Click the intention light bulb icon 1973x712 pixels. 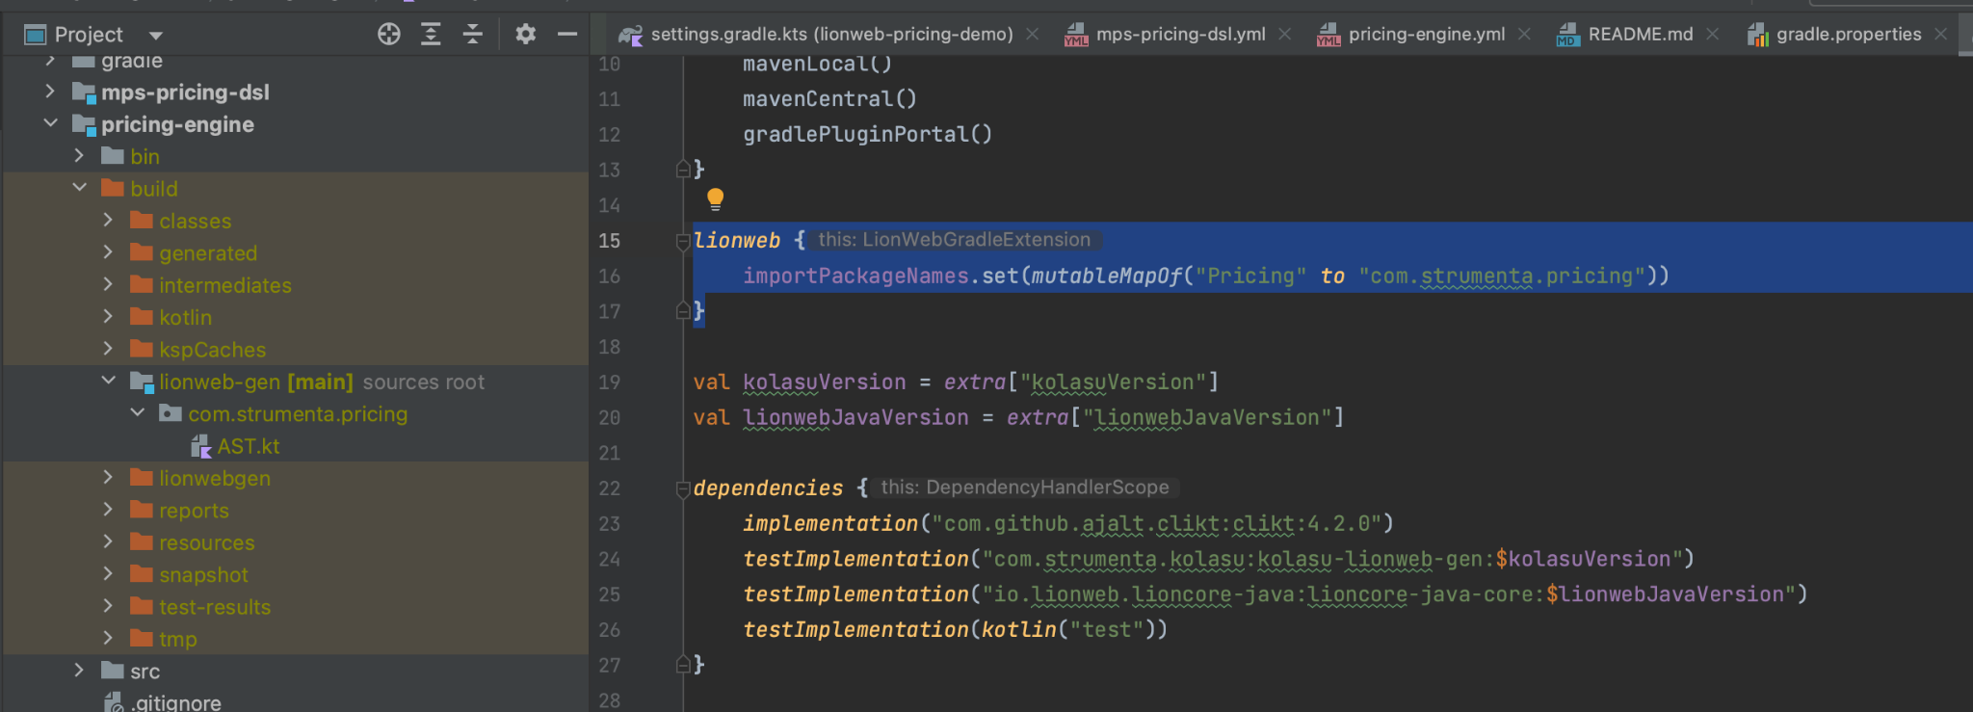point(715,200)
